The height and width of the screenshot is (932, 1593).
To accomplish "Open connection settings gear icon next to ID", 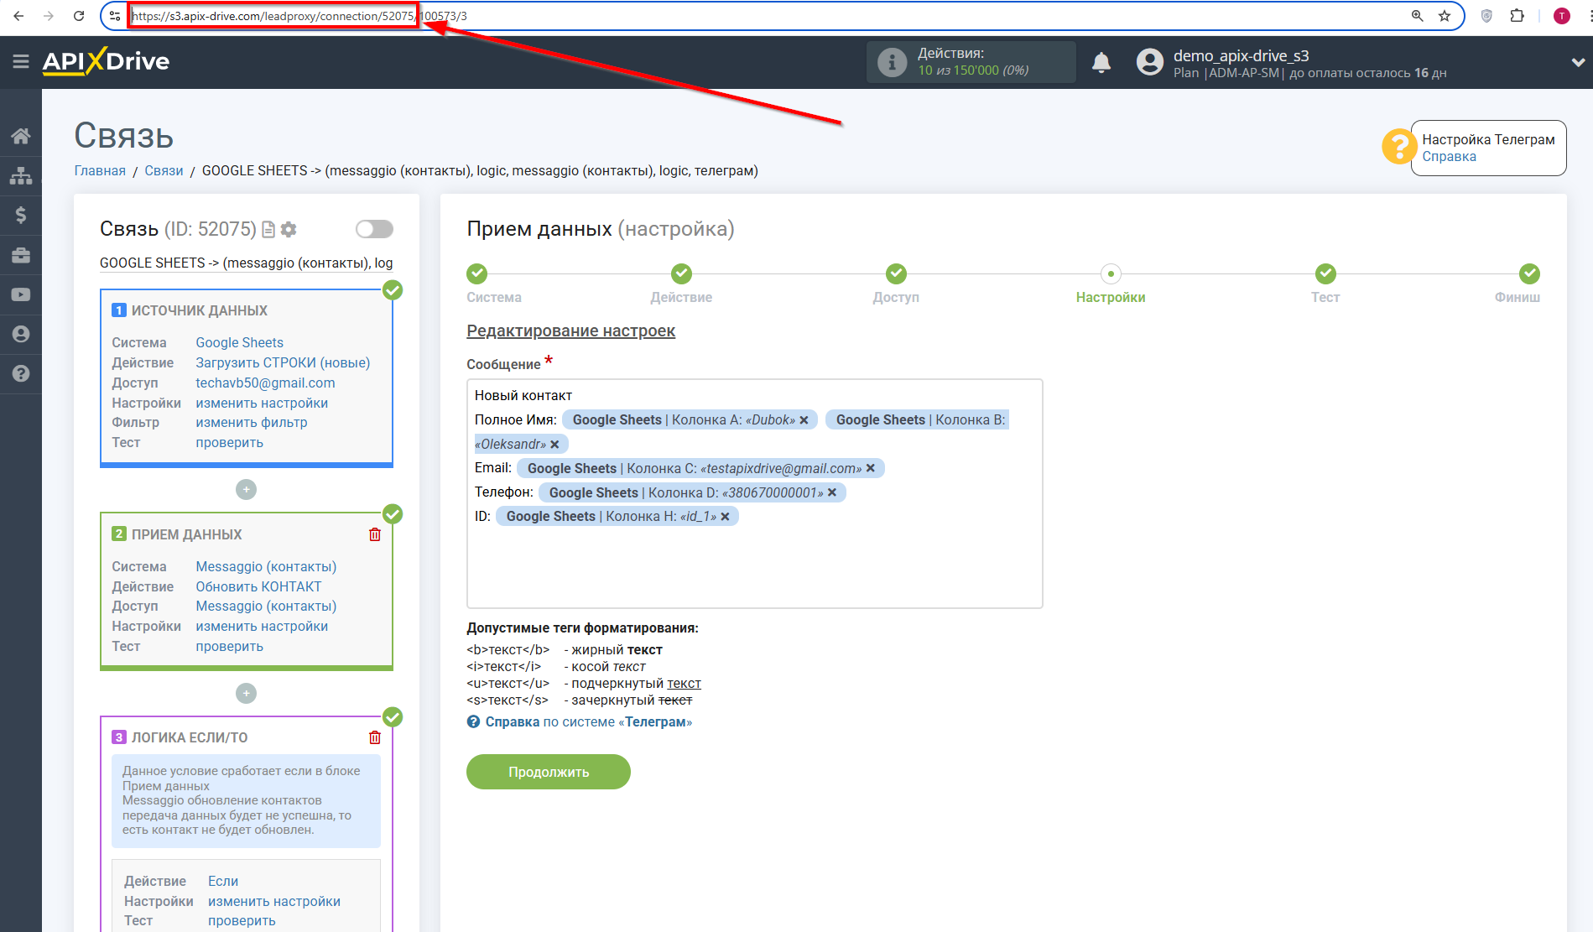I will click(289, 229).
